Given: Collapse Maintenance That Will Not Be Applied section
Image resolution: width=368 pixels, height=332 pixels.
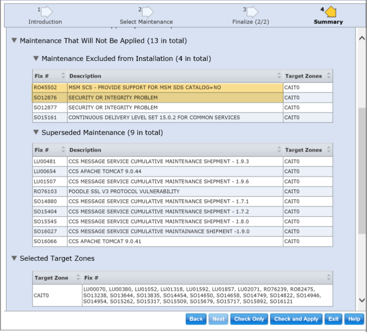Looking at the screenshot, I should click(14, 40).
